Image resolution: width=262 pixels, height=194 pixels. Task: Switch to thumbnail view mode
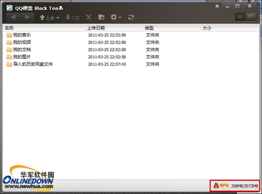click(x=241, y=17)
